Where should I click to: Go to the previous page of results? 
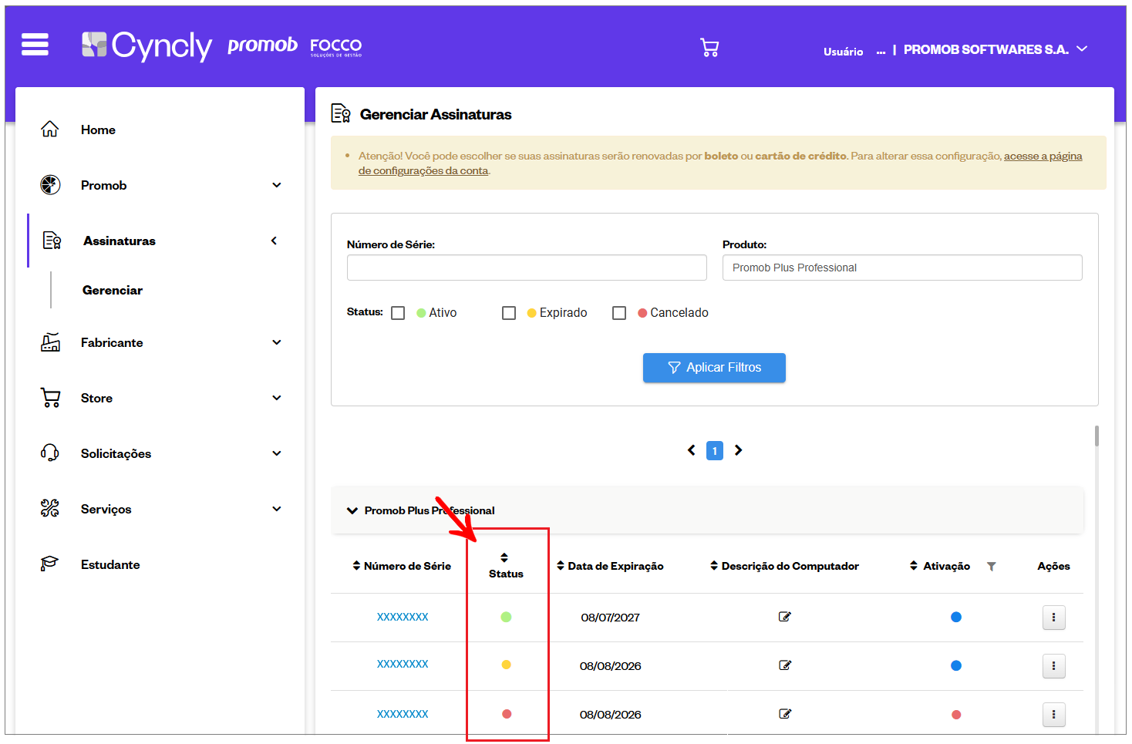pyautogui.click(x=692, y=450)
